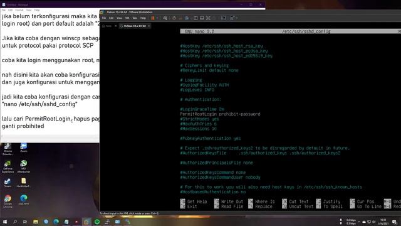
Task: Click nano /etc/ssh/sshd_config text in Notepad
Action: coord(40,104)
